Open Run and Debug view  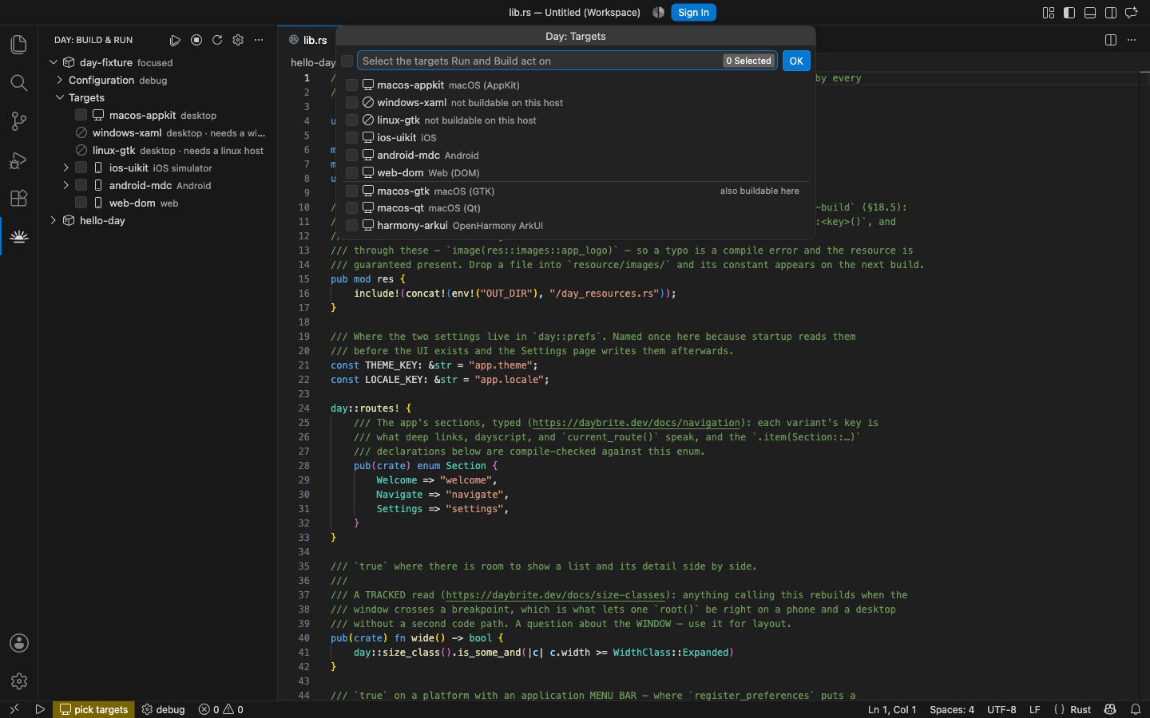(19, 160)
